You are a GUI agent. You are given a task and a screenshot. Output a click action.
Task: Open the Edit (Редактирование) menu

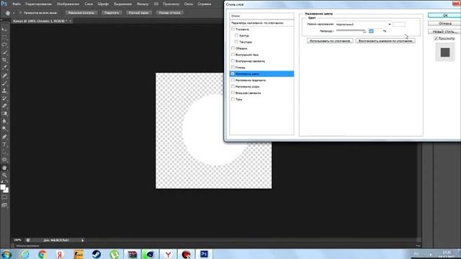coord(38,4)
